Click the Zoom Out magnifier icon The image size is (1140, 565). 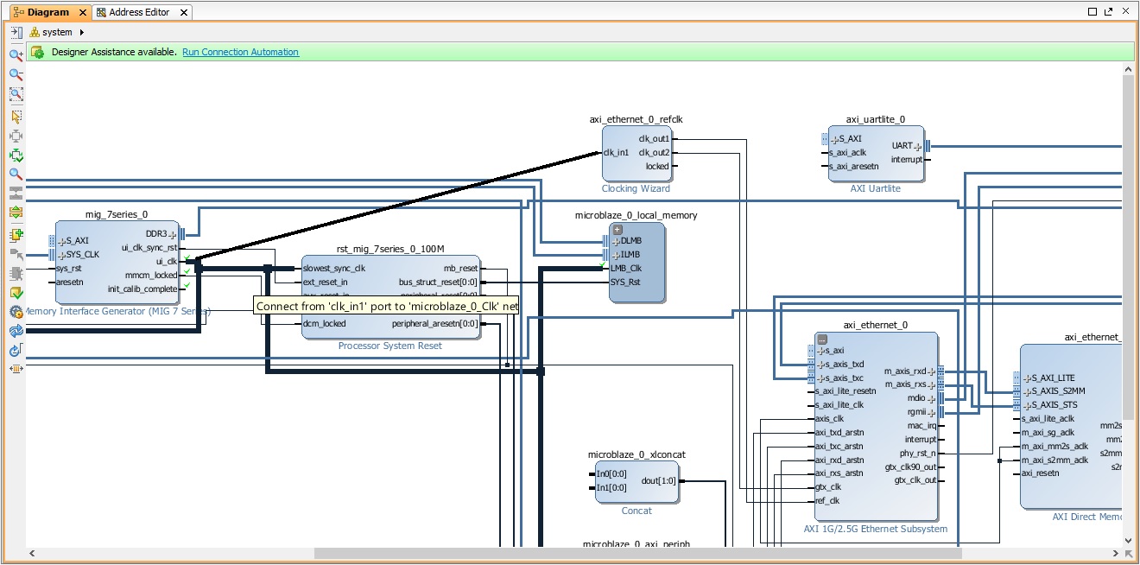(x=16, y=74)
